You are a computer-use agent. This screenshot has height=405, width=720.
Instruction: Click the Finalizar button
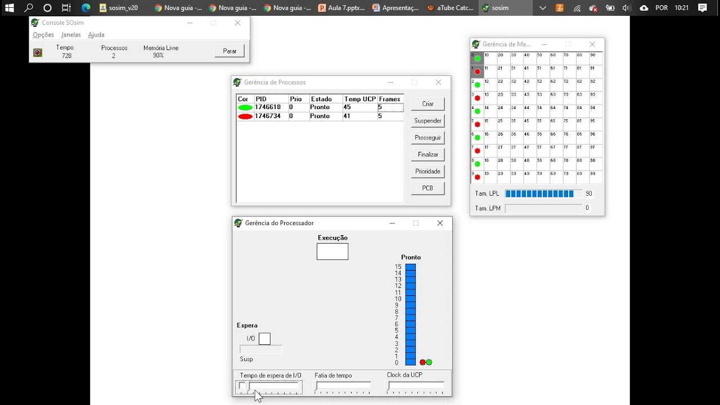point(427,154)
